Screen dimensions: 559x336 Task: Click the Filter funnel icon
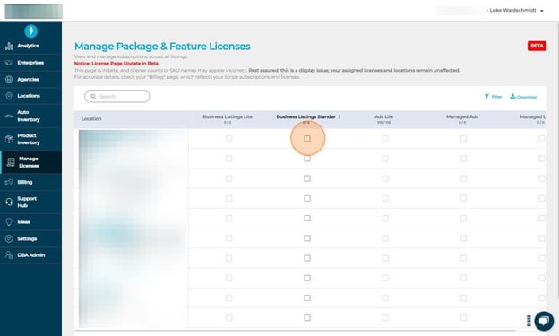486,96
